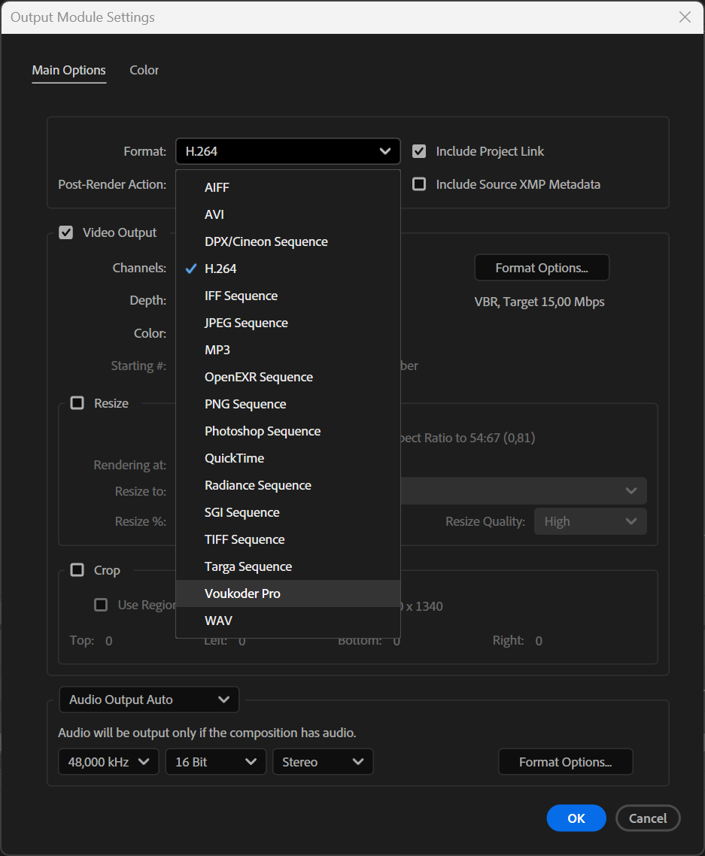Enable Include Source XMP Metadata
This screenshot has width=705, height=856.
419,184
